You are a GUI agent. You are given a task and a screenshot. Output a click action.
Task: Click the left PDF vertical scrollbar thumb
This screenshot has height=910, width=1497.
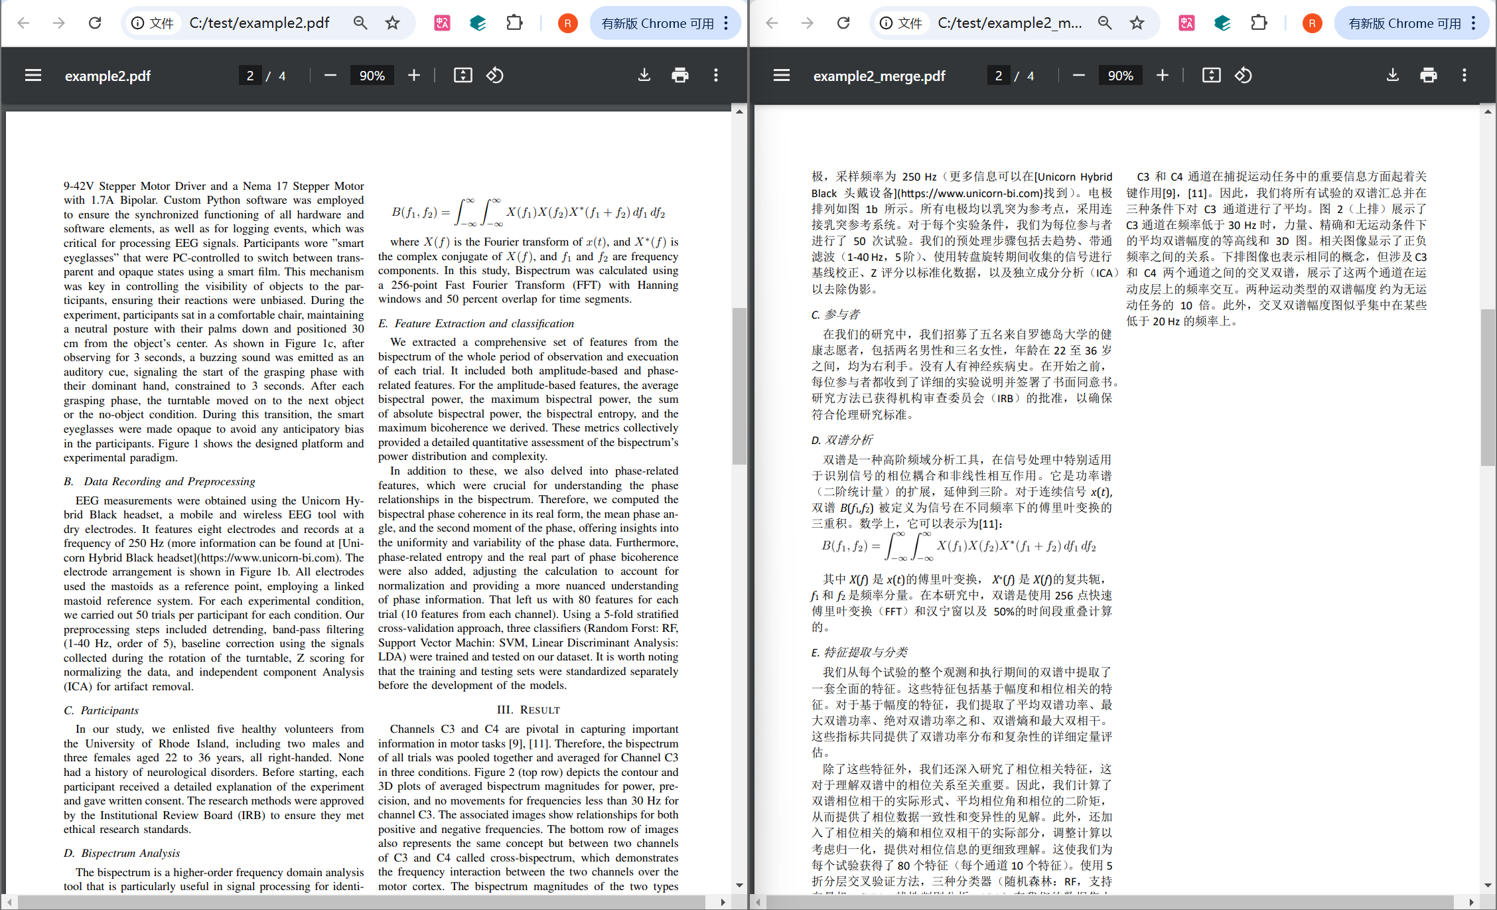739,385
